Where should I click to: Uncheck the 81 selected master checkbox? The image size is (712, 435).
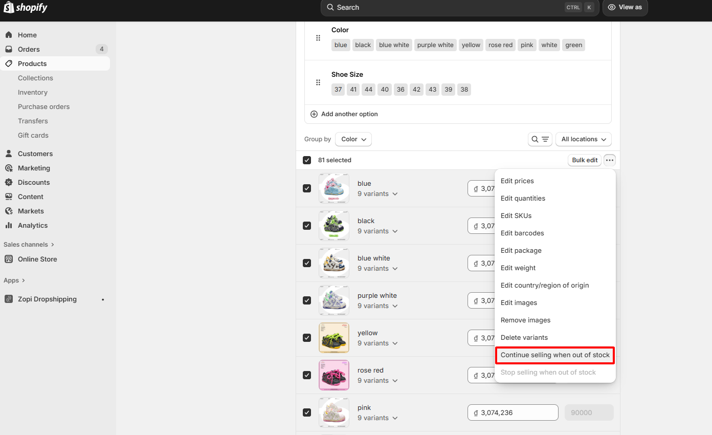pos(307,160)
